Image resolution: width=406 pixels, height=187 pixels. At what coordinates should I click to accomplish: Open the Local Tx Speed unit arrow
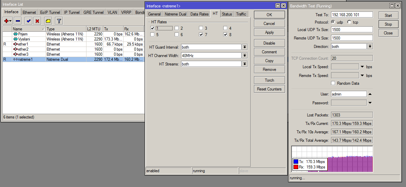click(362, 67)
